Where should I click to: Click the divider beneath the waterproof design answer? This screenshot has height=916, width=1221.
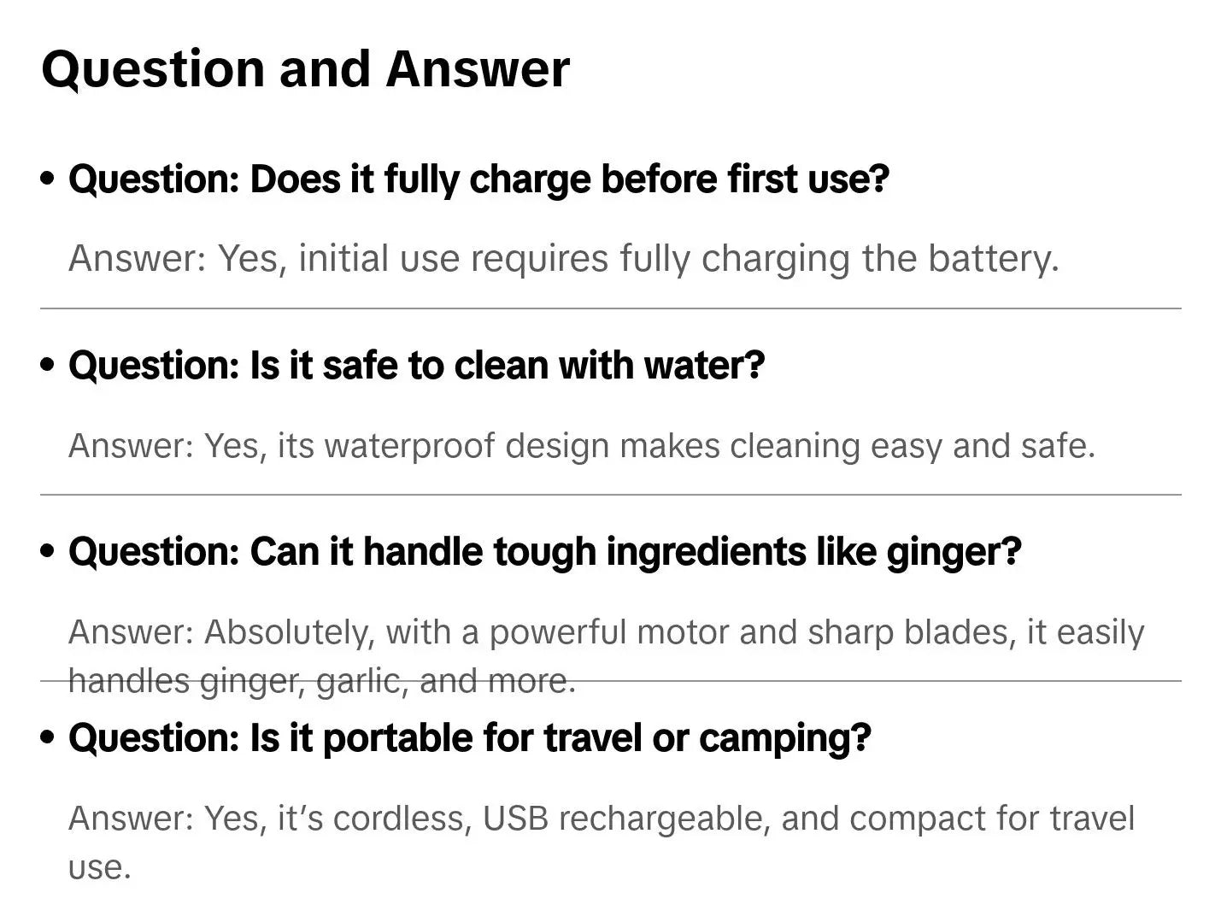(x=611, y=495)
